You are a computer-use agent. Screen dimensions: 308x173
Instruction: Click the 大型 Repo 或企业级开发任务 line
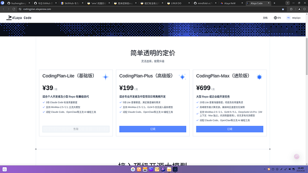[x=213, y=96]
